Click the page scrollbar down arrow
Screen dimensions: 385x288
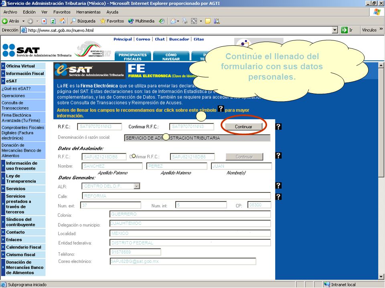point(381,277)
